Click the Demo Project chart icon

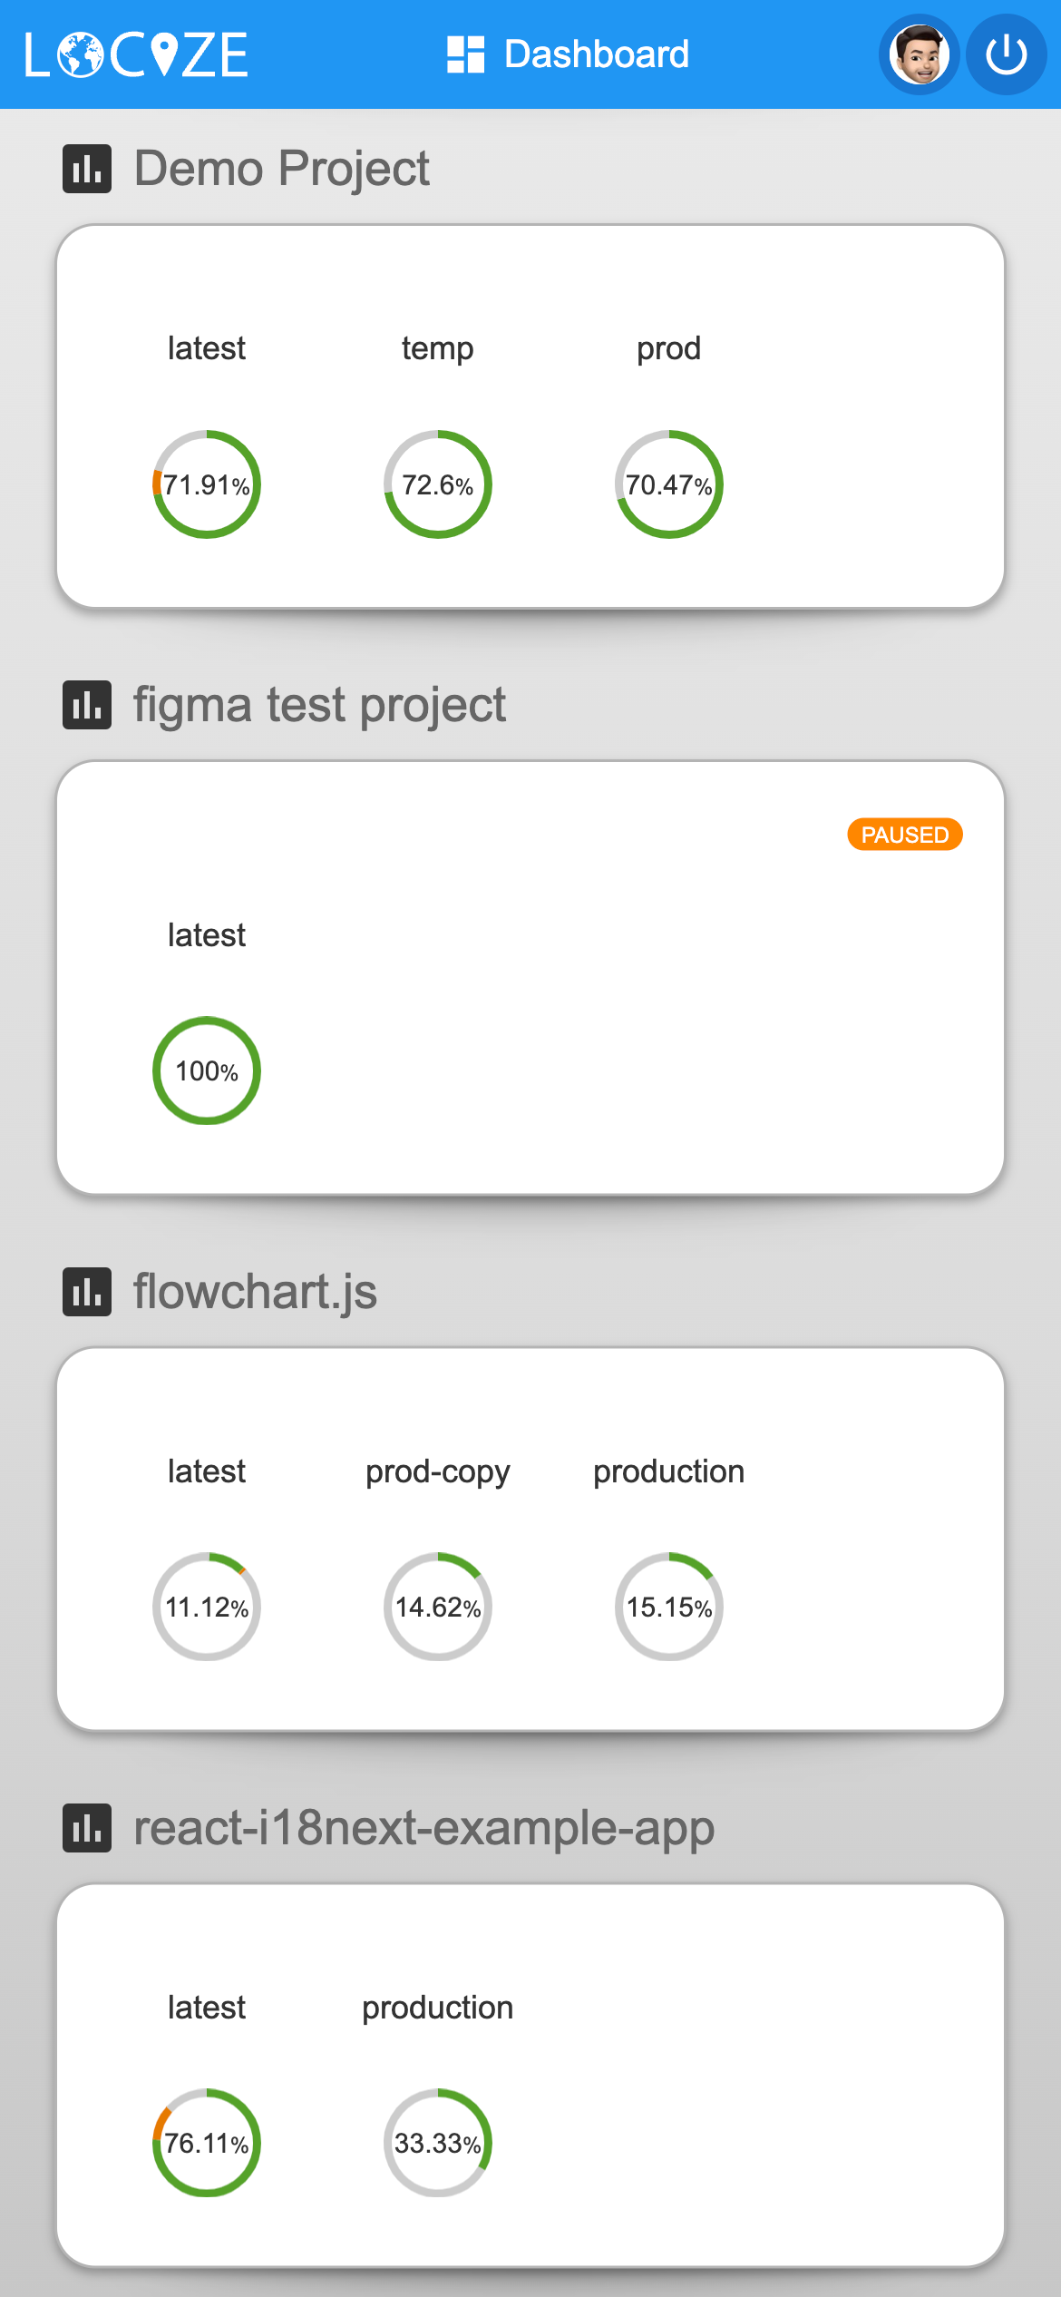[87, 169]
